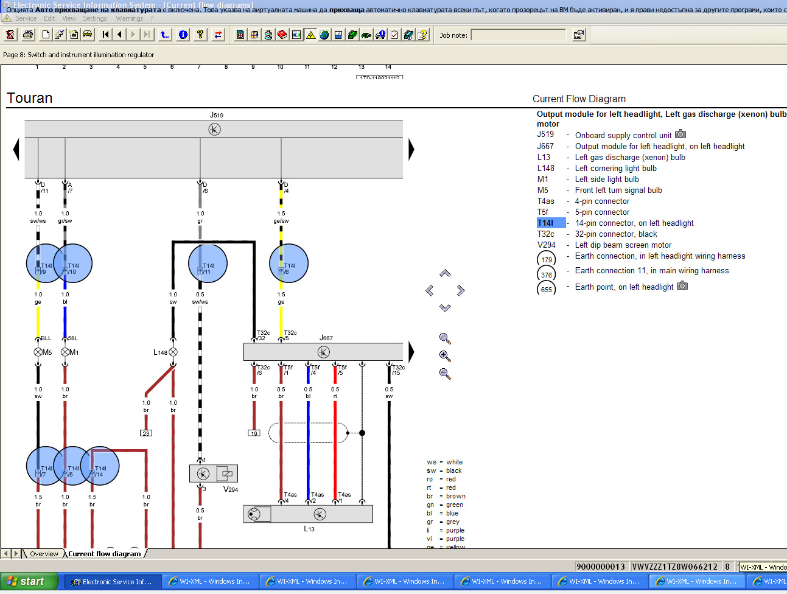The image size is (787, 594).
Task: Pan diagram right with right arrow
Action: [x=461, y=290]
